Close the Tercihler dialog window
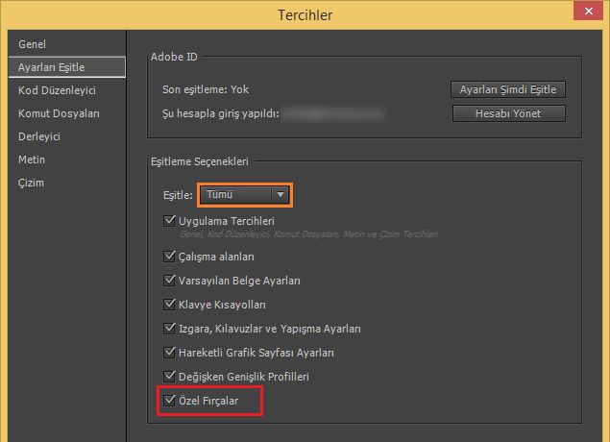 click(x=583, y=13)
